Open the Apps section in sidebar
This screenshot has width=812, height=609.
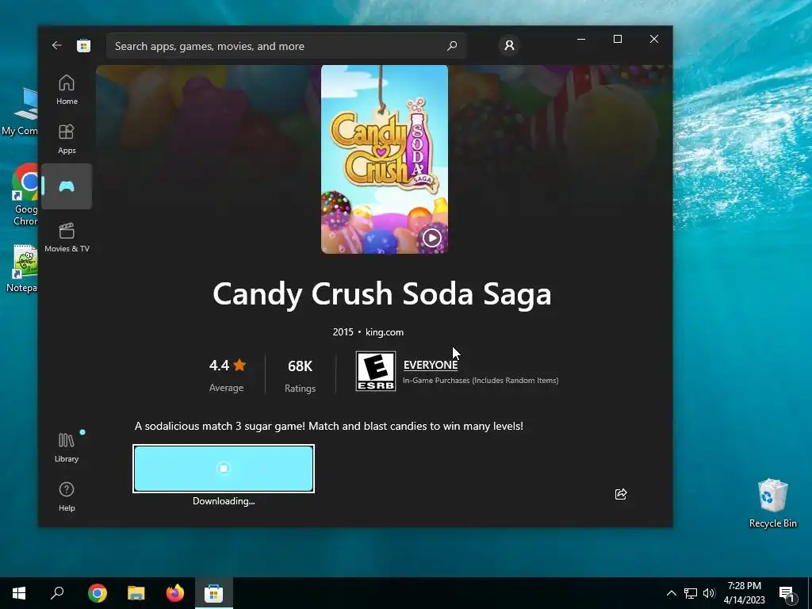(67, 139)
